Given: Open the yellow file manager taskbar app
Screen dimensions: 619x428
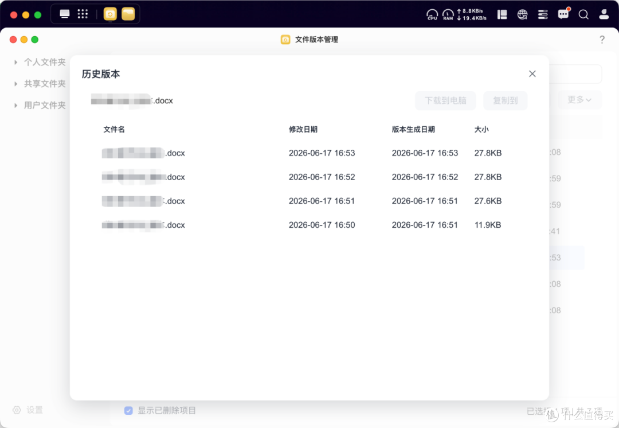Looking at the screenshot, I should click(128, 14).
